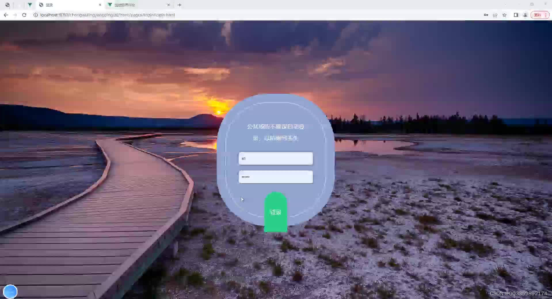Screen dimensions: 552x299
Task: Minimize the browser window
Action: coord(519,4)
